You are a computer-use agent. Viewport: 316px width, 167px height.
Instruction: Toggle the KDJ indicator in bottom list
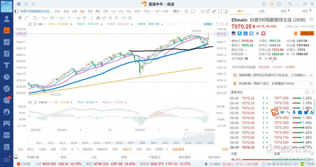pos(139,149)
